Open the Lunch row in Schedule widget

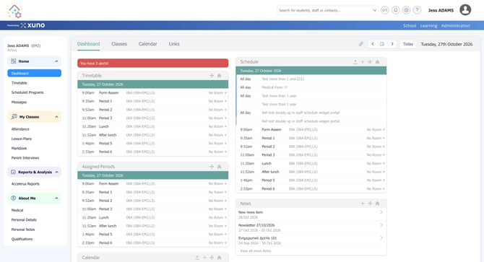[311, 163]
